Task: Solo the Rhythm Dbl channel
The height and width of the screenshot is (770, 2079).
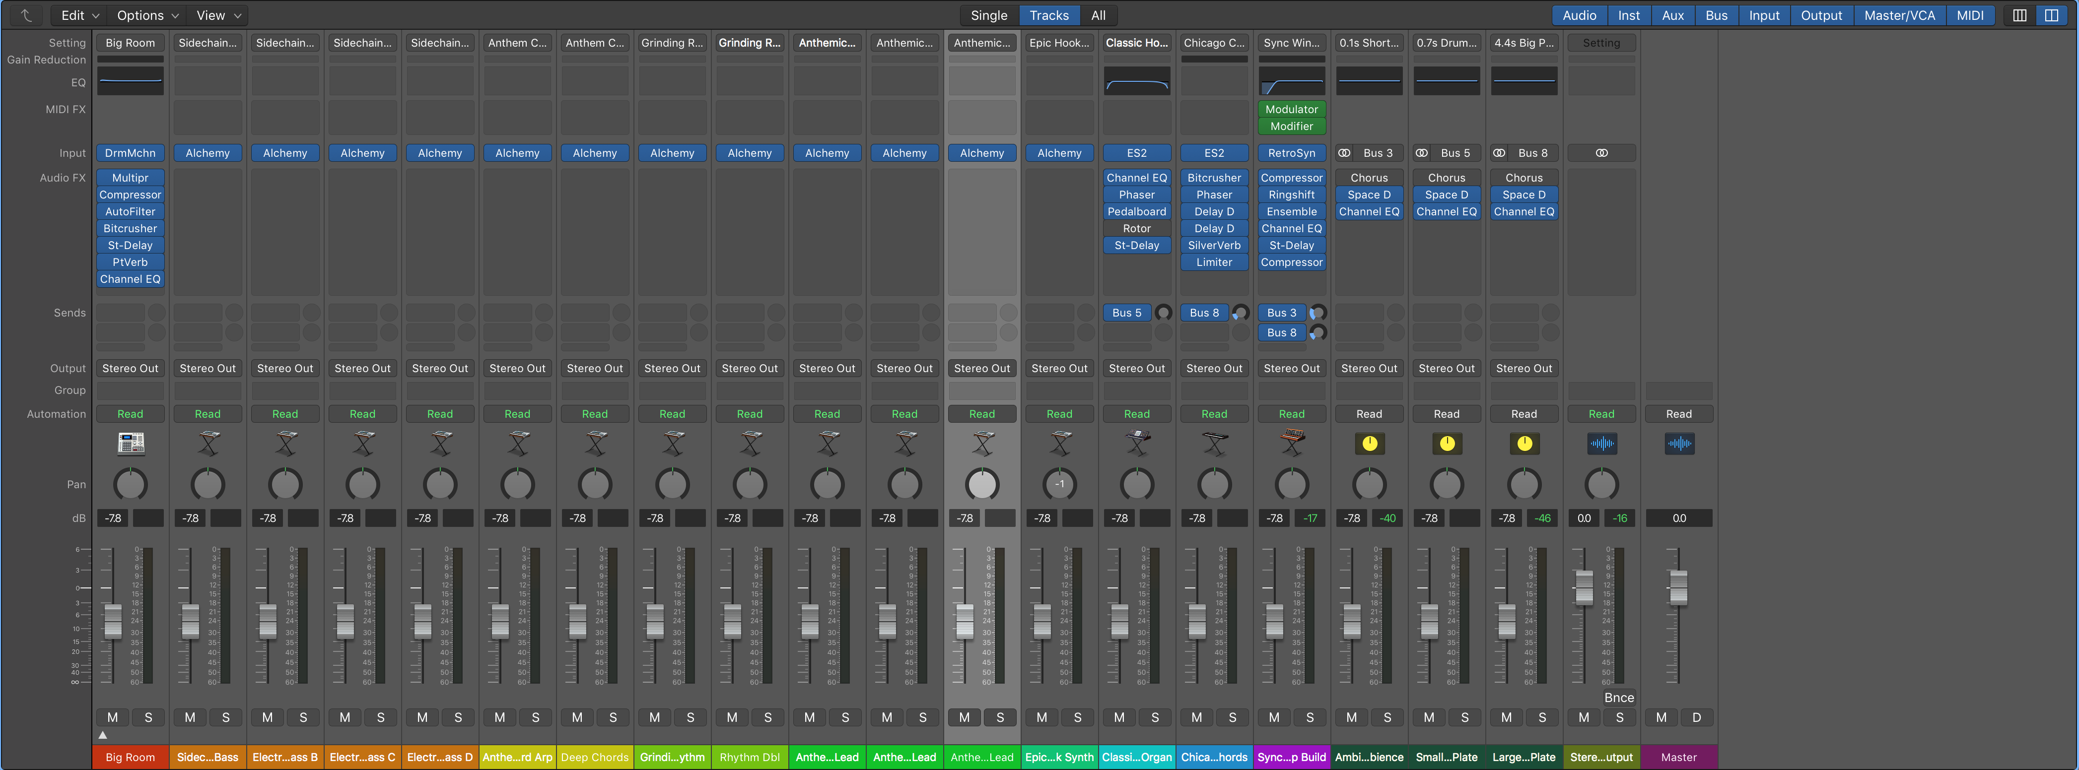Action: click(x=767, y=717)
